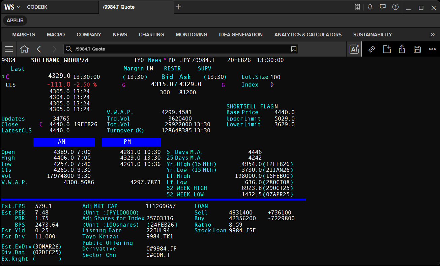The height and width of the screenshot is (266, 440).
Task: Click the 0#9984.JP derivative chain code
Action: tap(162, 249)
